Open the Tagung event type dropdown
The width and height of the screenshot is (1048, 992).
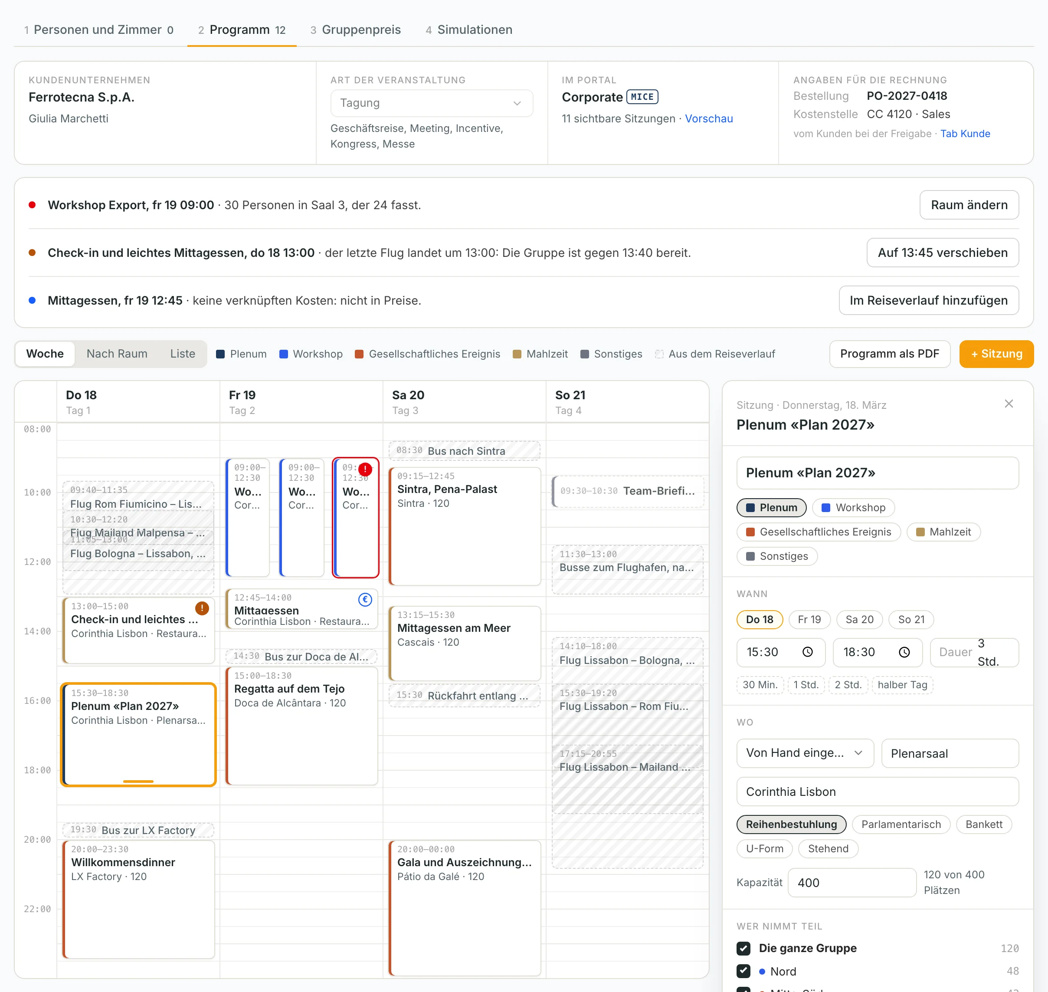431,103
